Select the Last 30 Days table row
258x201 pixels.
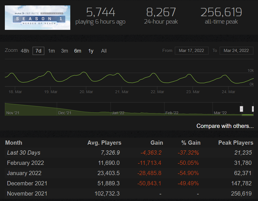(129, 153)
